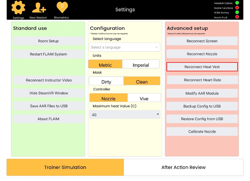Viewport: 250px width, 181px height.
Task: Click the Nozzle Puck status indicator
Action: tap(237, 17)
